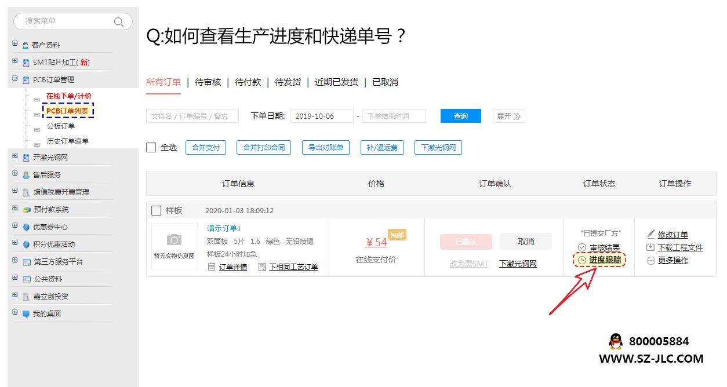Check the 样板 order checkbox
The image size is (727, 387).
pos(156,210)
